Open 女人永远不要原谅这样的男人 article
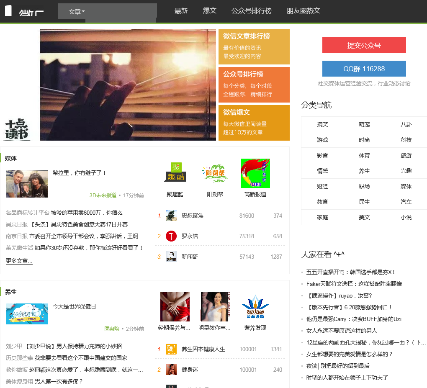 tap(342, 331)
